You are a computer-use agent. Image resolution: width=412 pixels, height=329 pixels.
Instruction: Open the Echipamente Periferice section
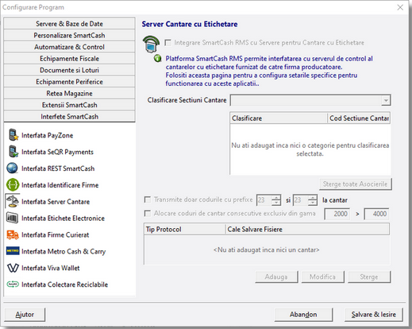point(69,82)
